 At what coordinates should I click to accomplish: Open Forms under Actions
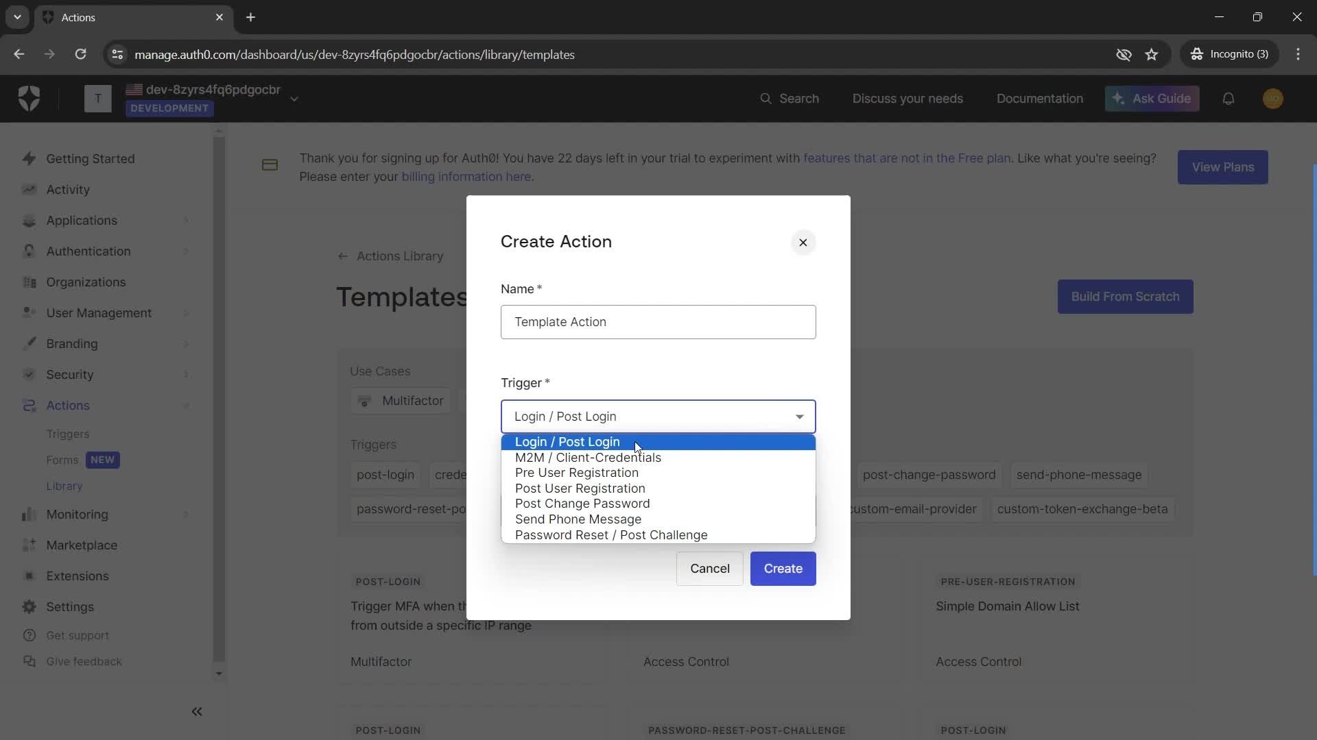pyautogui.click(x=62, y=460)
